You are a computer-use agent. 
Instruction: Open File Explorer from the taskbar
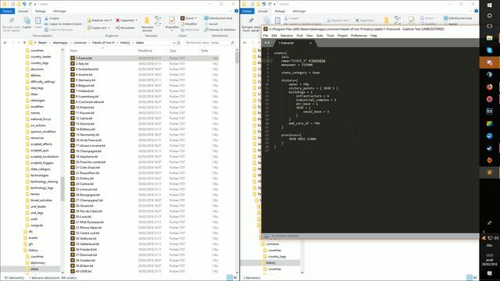coord(490,38)
